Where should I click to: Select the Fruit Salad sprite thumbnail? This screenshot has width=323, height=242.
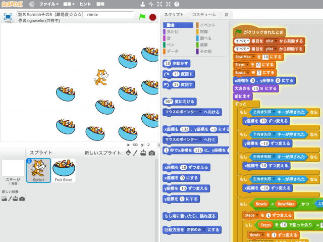(64, 170)
